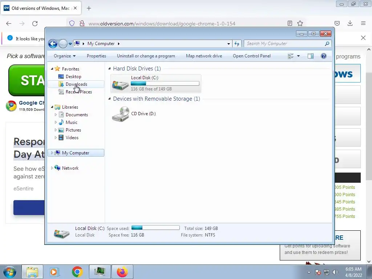Open Firefox Pocket save icon

click(337, 23)
